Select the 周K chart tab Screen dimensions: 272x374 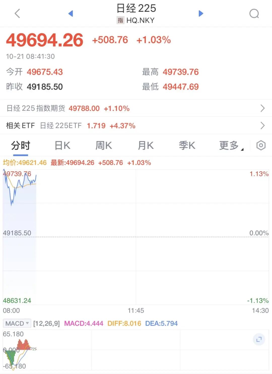click(104, 145)
